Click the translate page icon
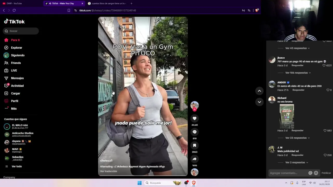The width and height of the screenshot is (333, 187). pyautogui.click(x=249, y=10)
